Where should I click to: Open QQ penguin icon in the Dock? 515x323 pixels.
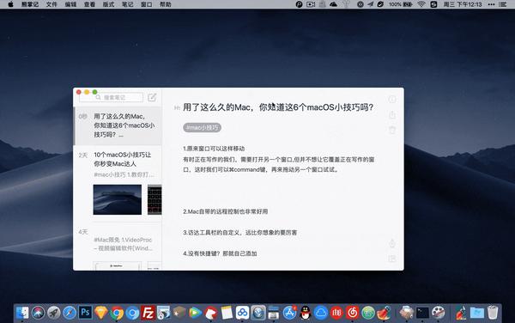[x=305, y=313]
